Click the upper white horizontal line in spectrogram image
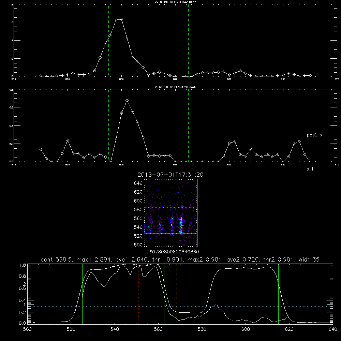Viewport: 341px width, 341px height. point(170,192)
